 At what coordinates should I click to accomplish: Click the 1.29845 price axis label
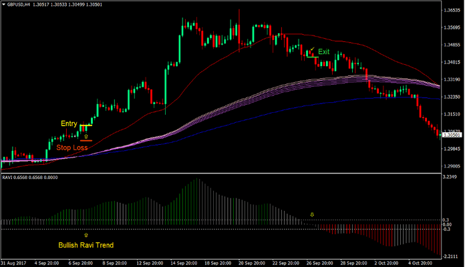tap(452, 149)
